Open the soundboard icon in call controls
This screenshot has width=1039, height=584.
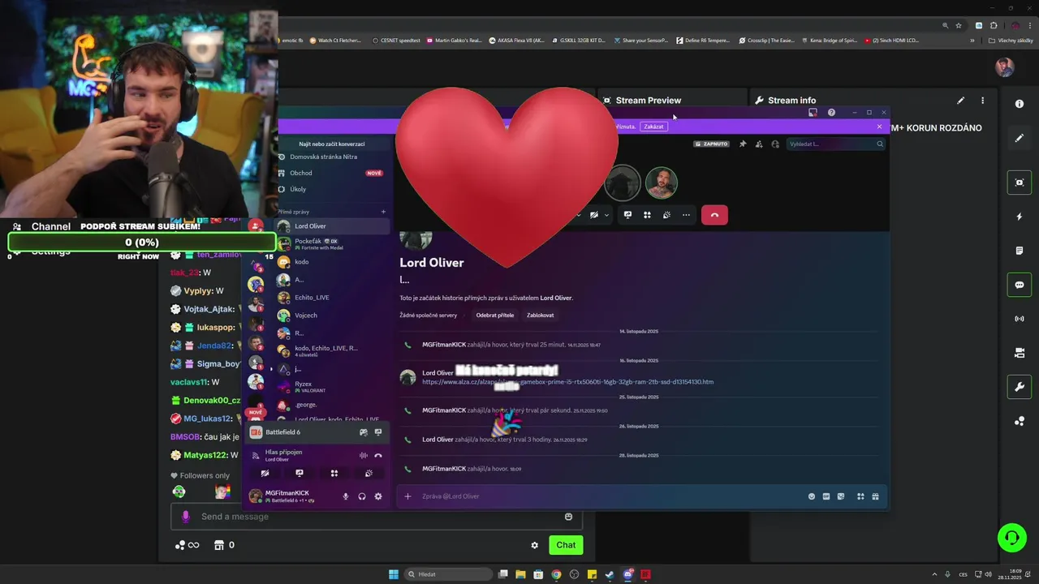click(x=666, y=215)
